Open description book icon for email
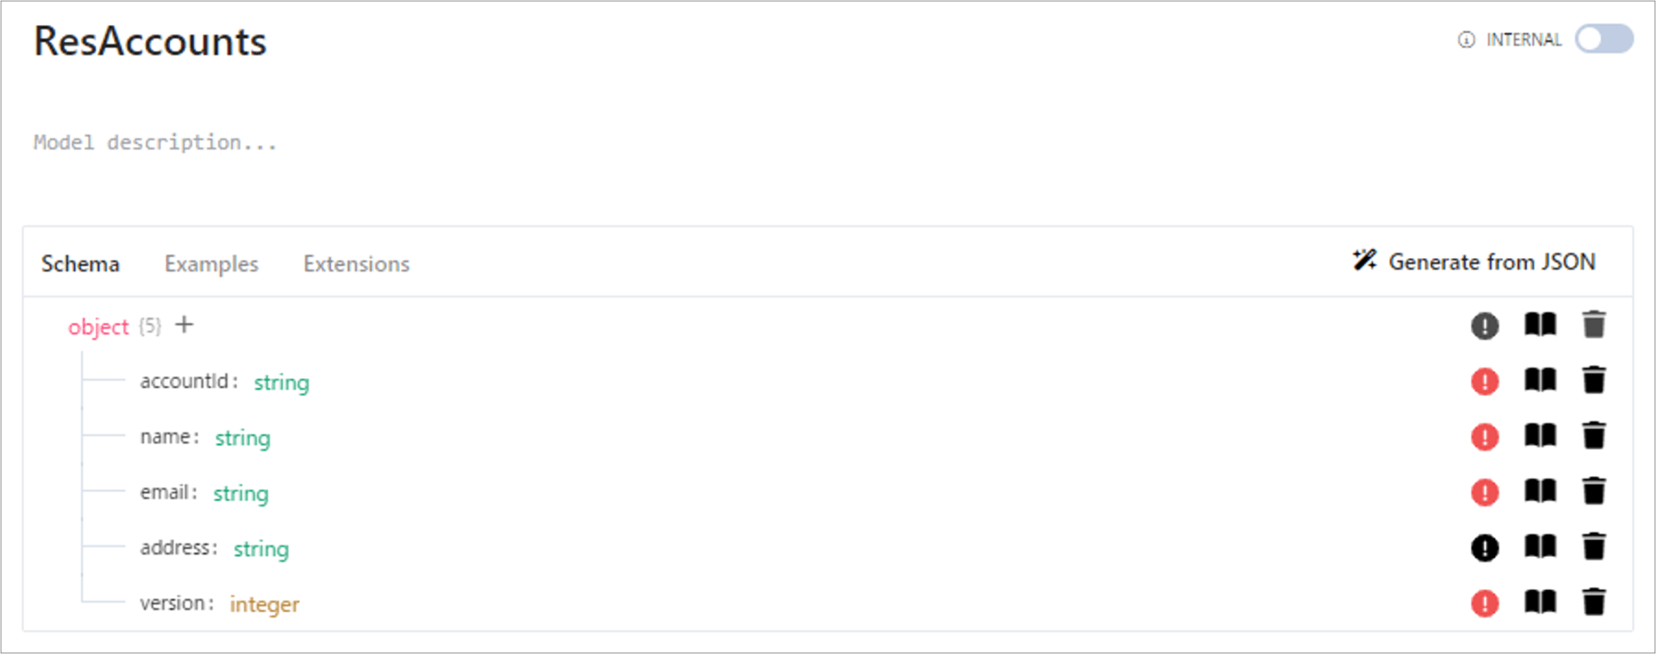Screen dimensions: 1656x654 click(1540, 492)
